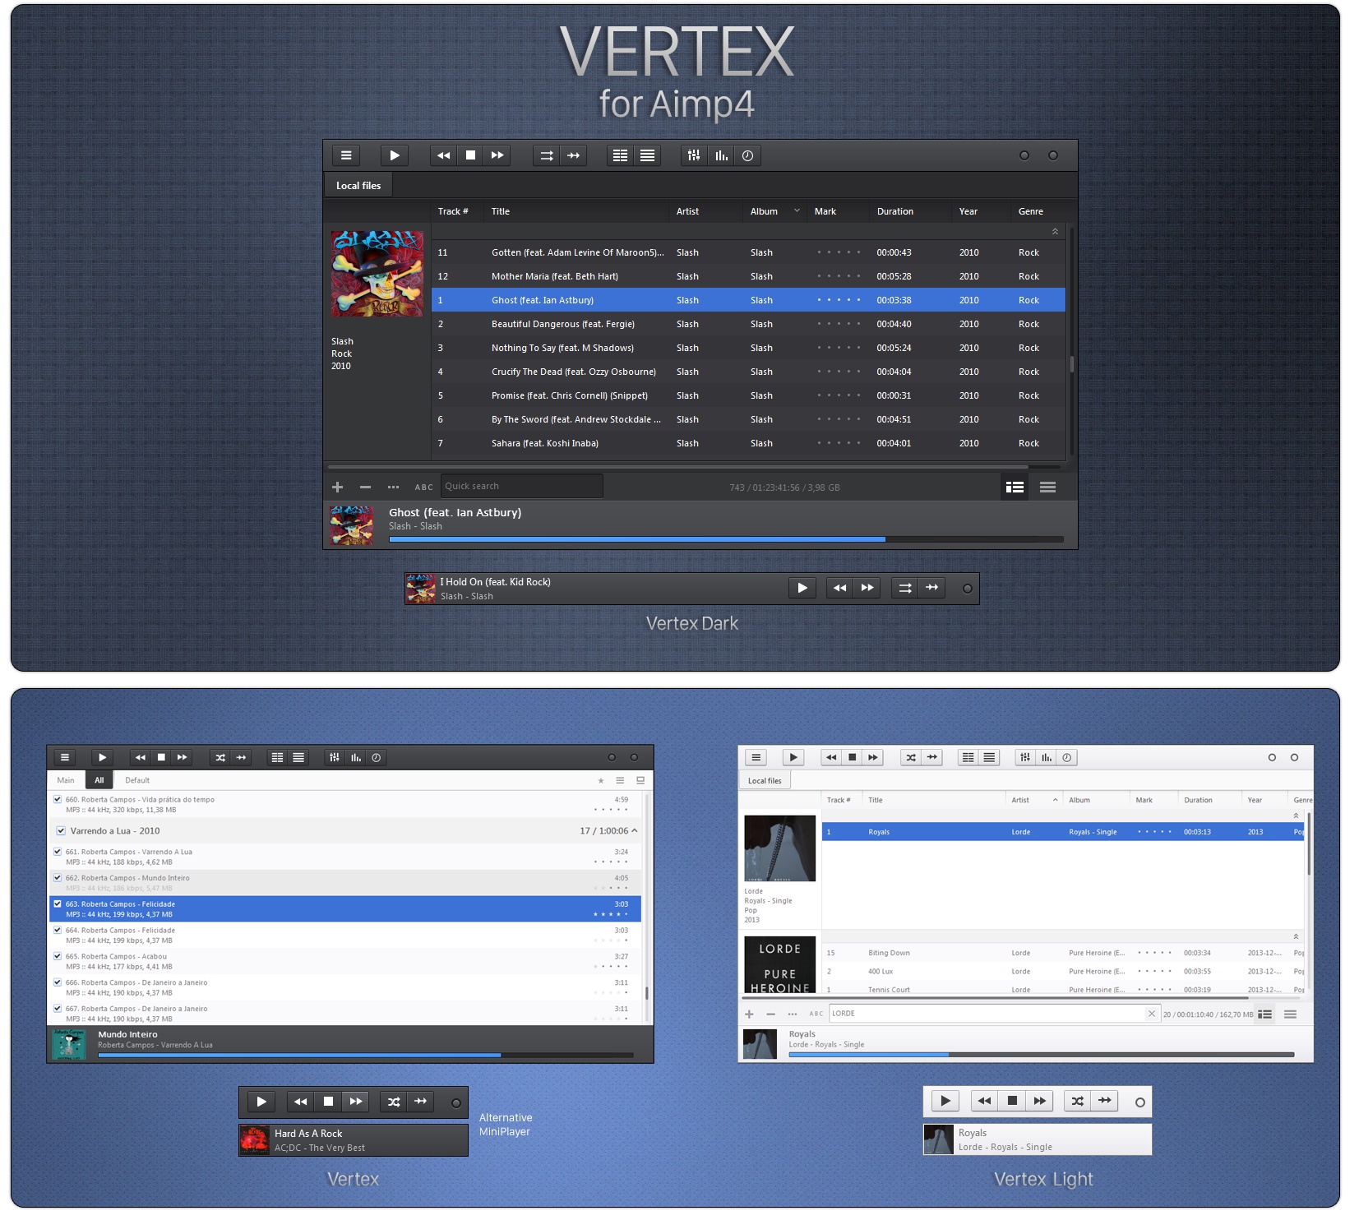Open main menu in Vertex player
Screen dimensions: 1359x1220
pos(65,757)
